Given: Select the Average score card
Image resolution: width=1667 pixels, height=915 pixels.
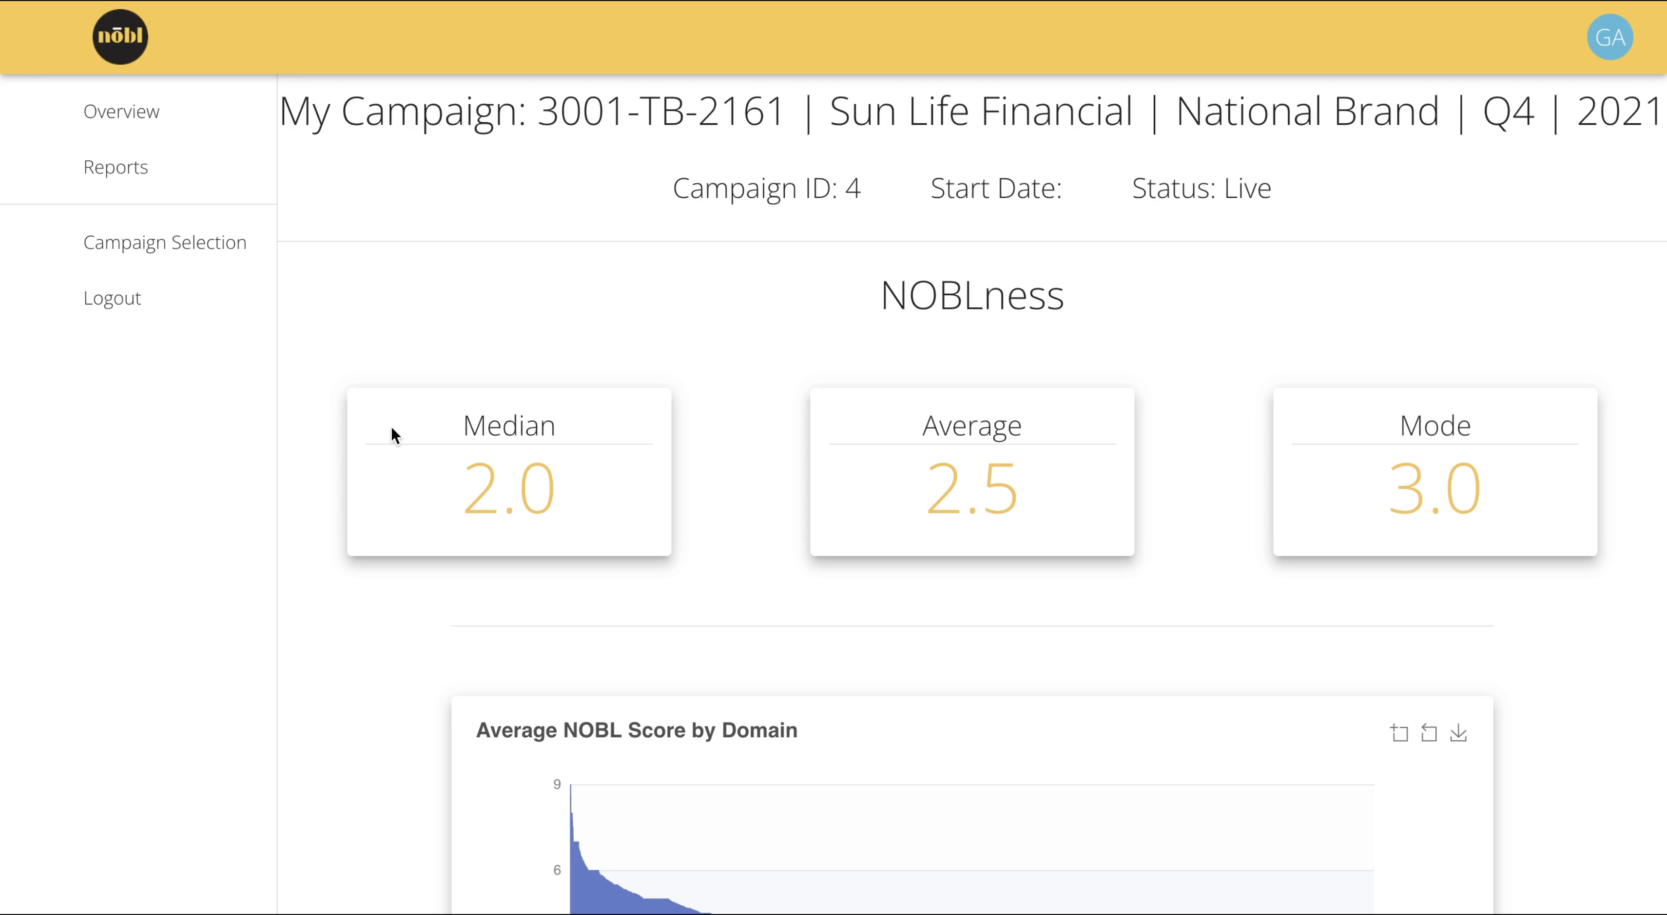Looking at the screenshot, I should click(971, 471).
